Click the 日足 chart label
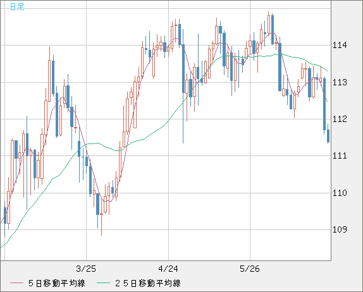Viewport: 363px width, 292px height. (17, 6)
